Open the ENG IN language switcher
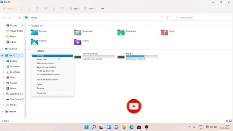The height and width of the screenshot is (131, 233). click(x=201, y=127)
